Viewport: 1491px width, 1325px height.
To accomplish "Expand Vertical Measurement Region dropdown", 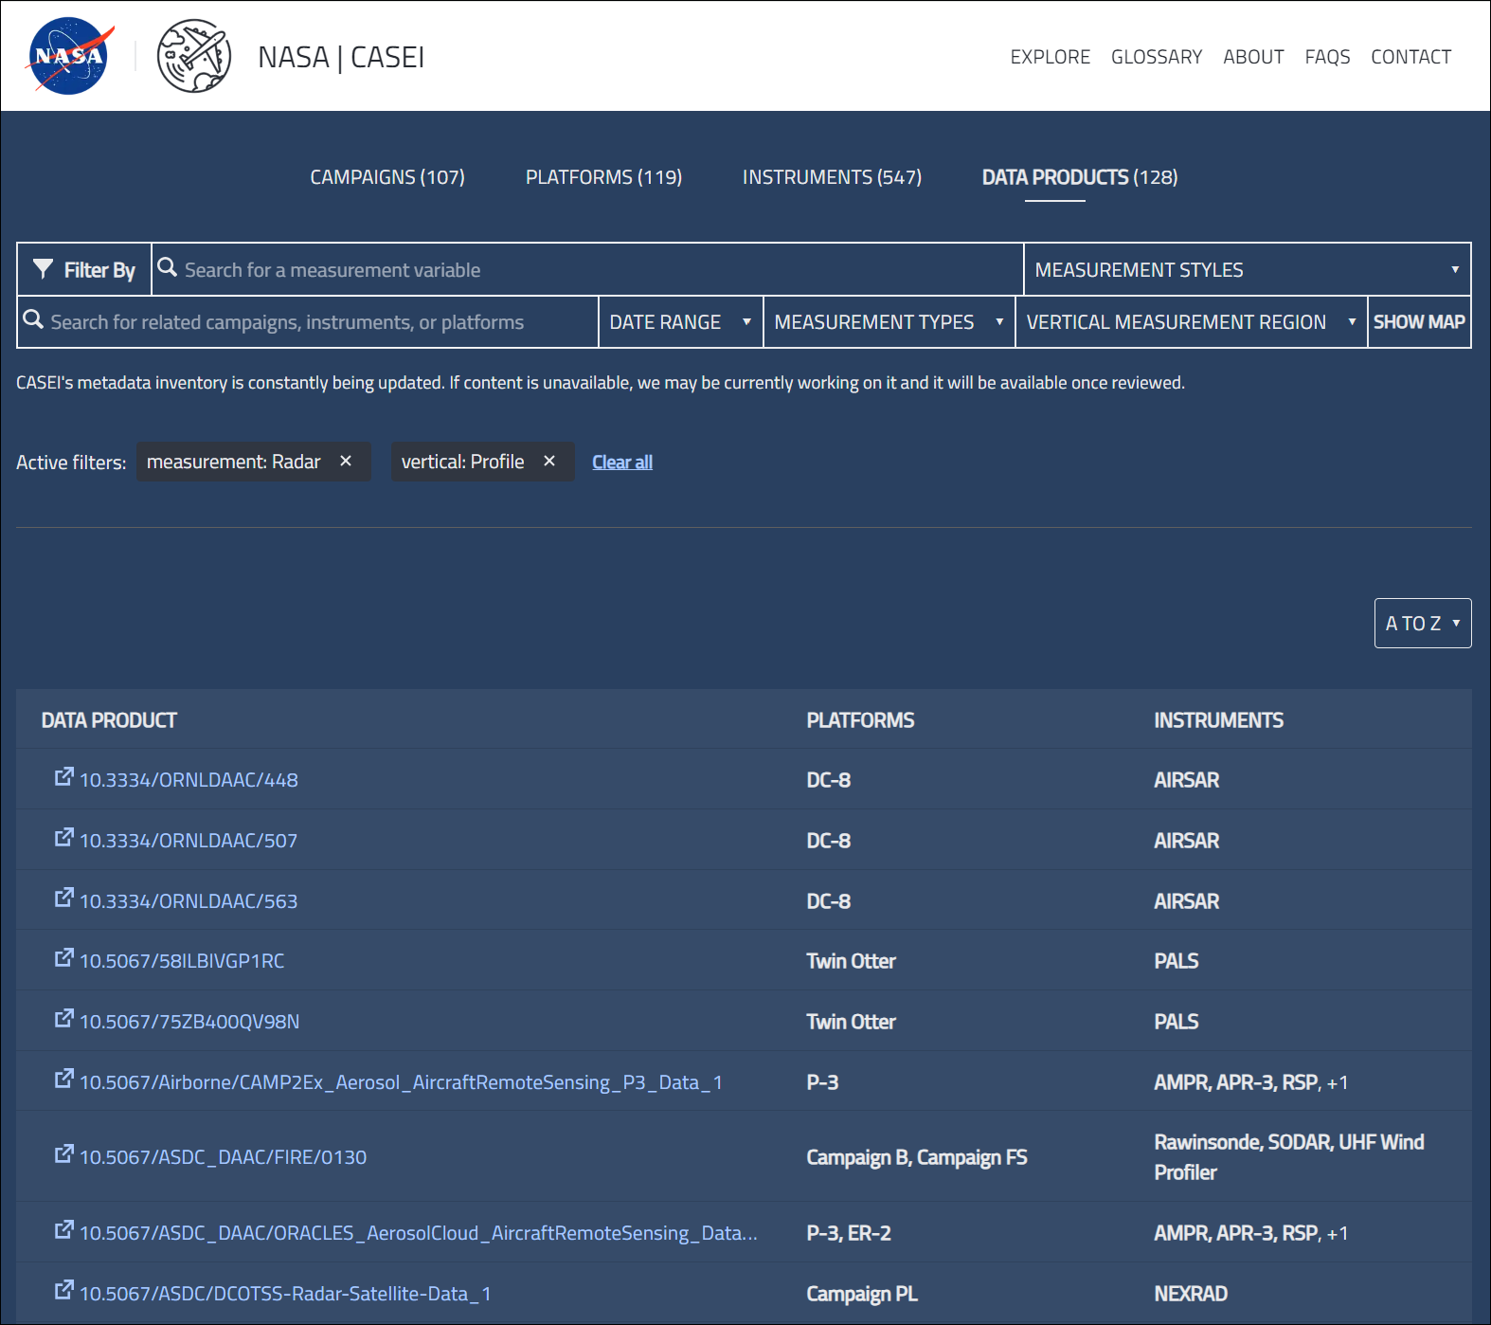I will [1191, 322].
